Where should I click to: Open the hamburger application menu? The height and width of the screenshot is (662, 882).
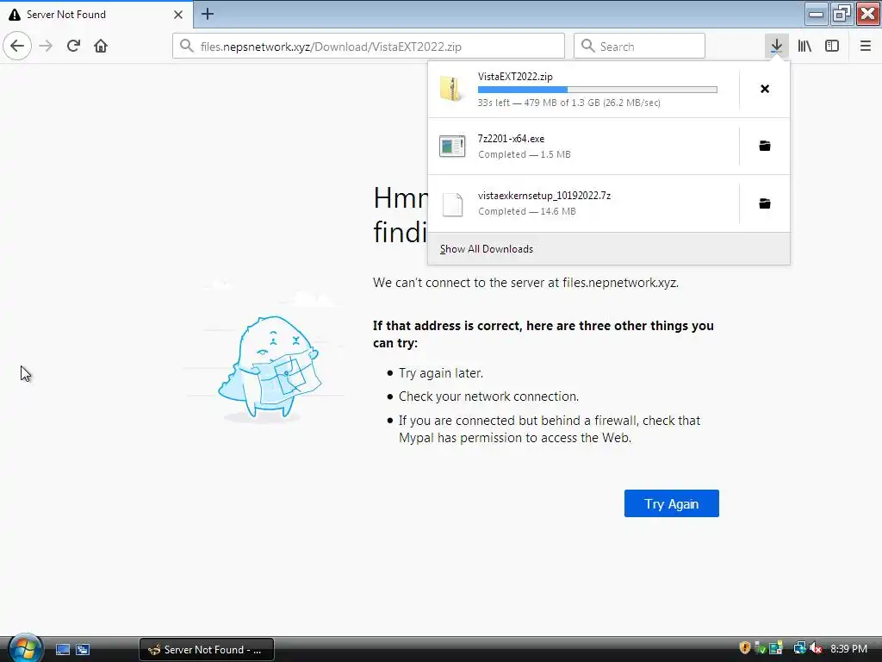click(865, 46)
